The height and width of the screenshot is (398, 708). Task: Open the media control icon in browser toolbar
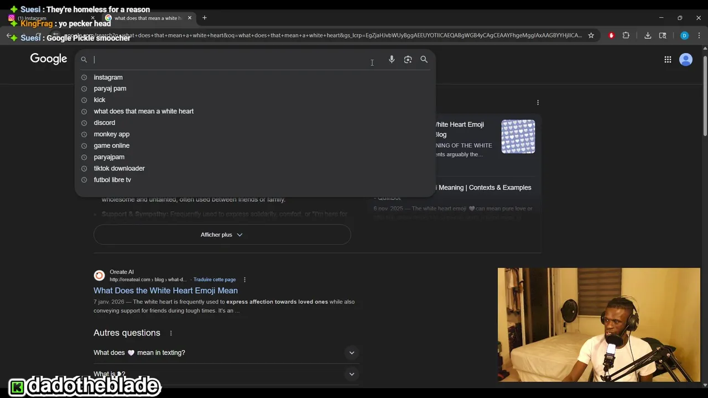tap(663, 35)
